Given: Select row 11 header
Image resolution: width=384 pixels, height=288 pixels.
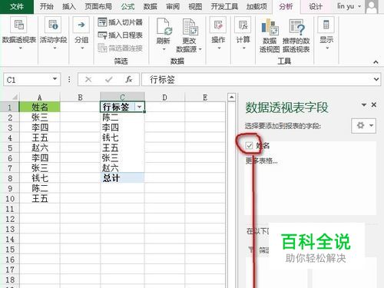Looking at the screenshot, I should click(10, 209).
